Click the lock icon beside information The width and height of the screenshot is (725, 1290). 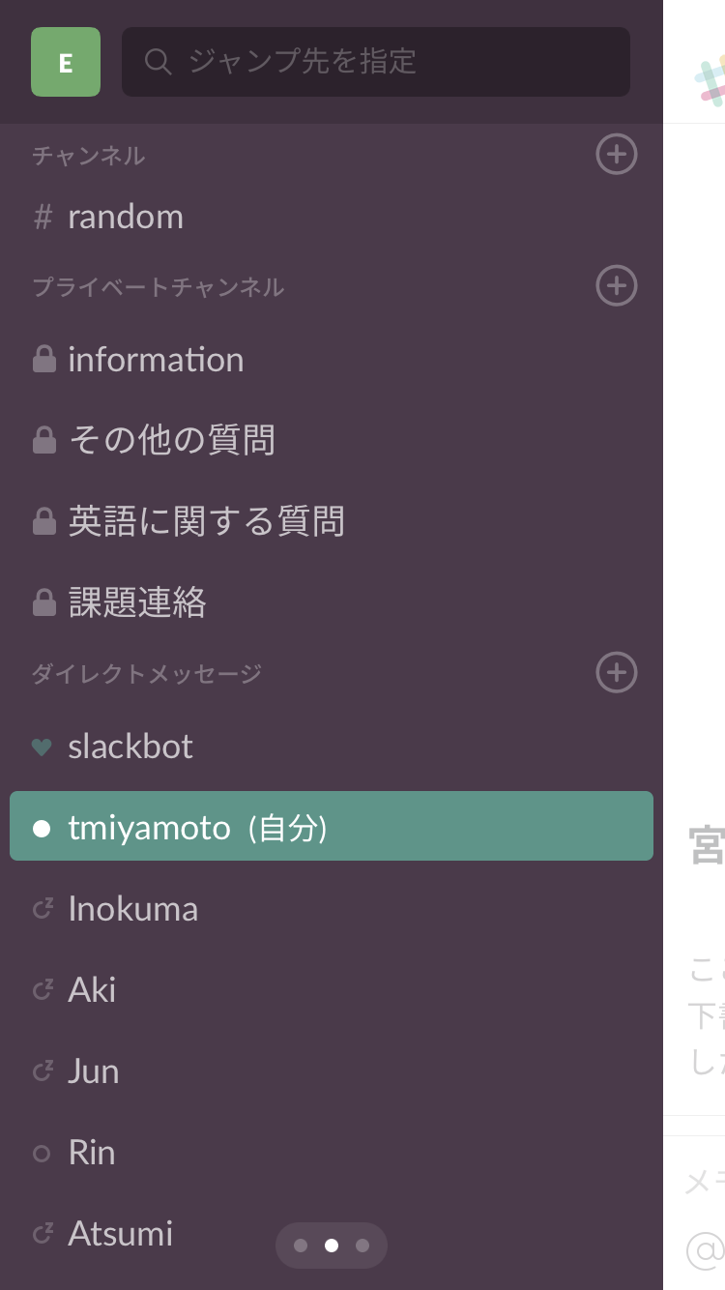43,360
